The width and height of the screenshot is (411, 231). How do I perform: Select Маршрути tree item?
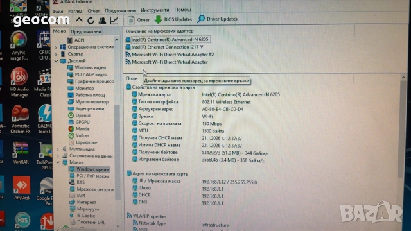[84, 209]
